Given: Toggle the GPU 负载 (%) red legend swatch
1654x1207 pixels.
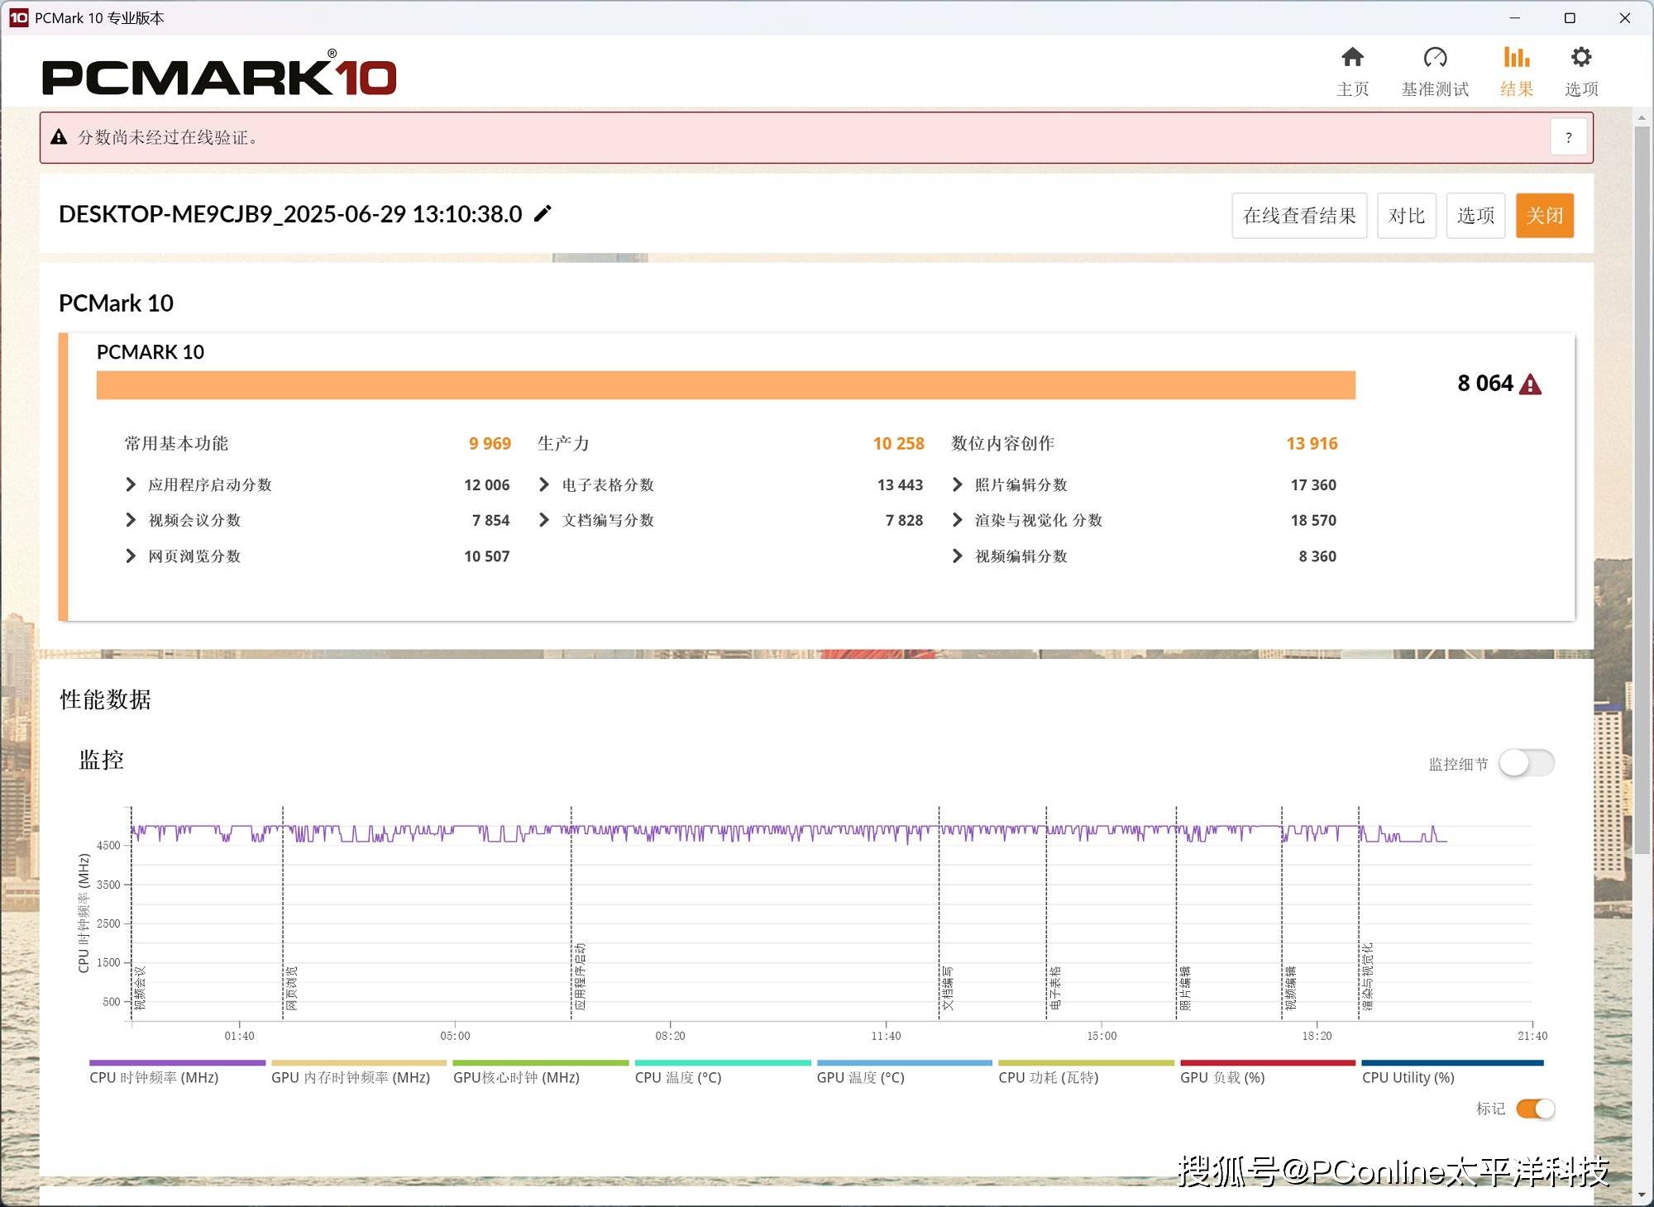Looking at the screenshot, I should click(1267, 1063).
